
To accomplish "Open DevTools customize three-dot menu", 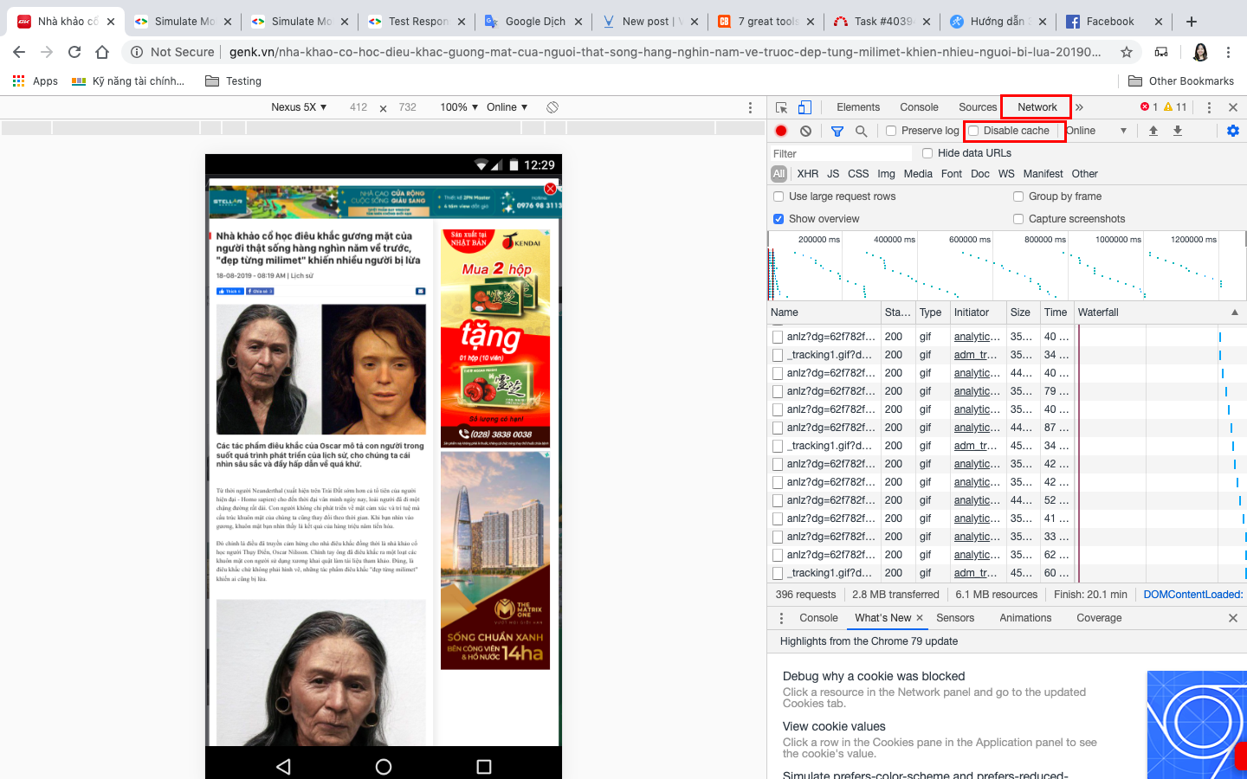I will [x=1209, y=107].
